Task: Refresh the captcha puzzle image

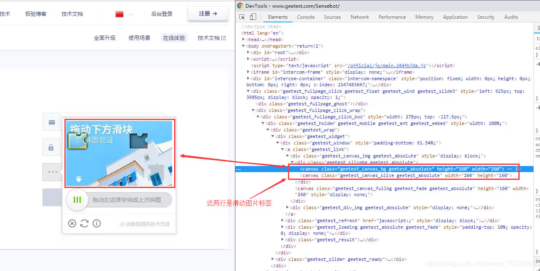Action: 84,223
